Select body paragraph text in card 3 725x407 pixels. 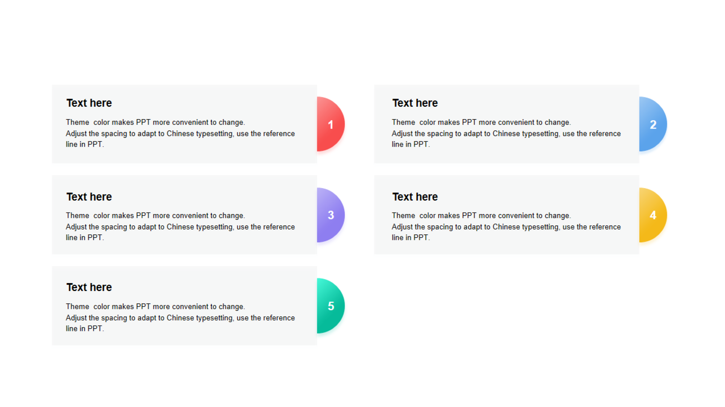point(180,227)
